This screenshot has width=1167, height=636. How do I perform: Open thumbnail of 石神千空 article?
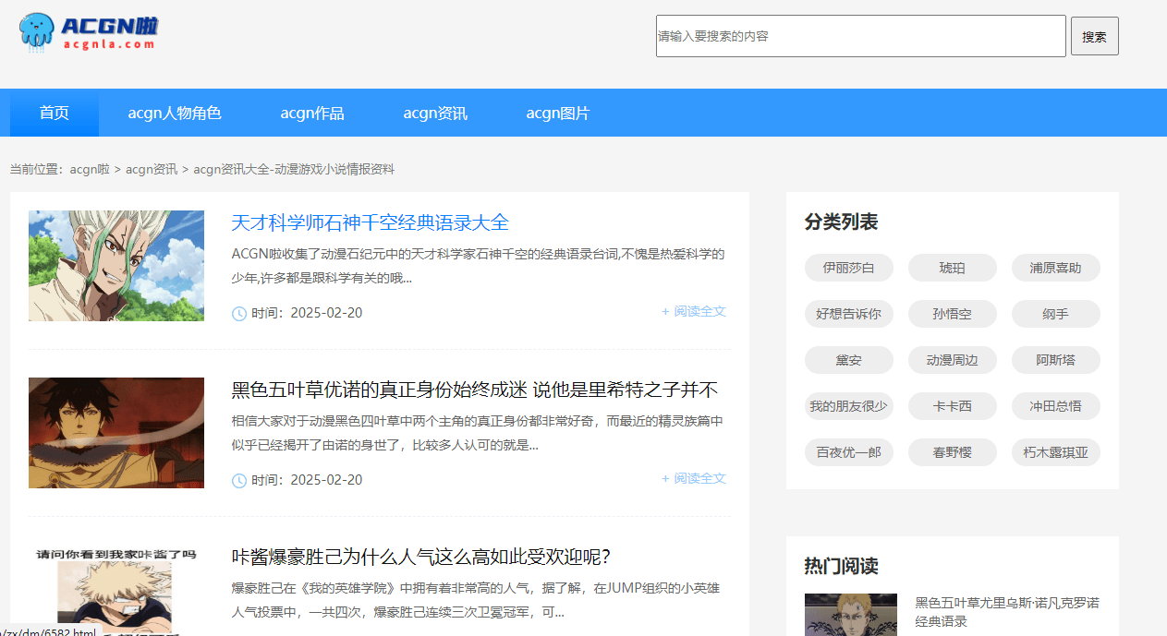(116, 266)
